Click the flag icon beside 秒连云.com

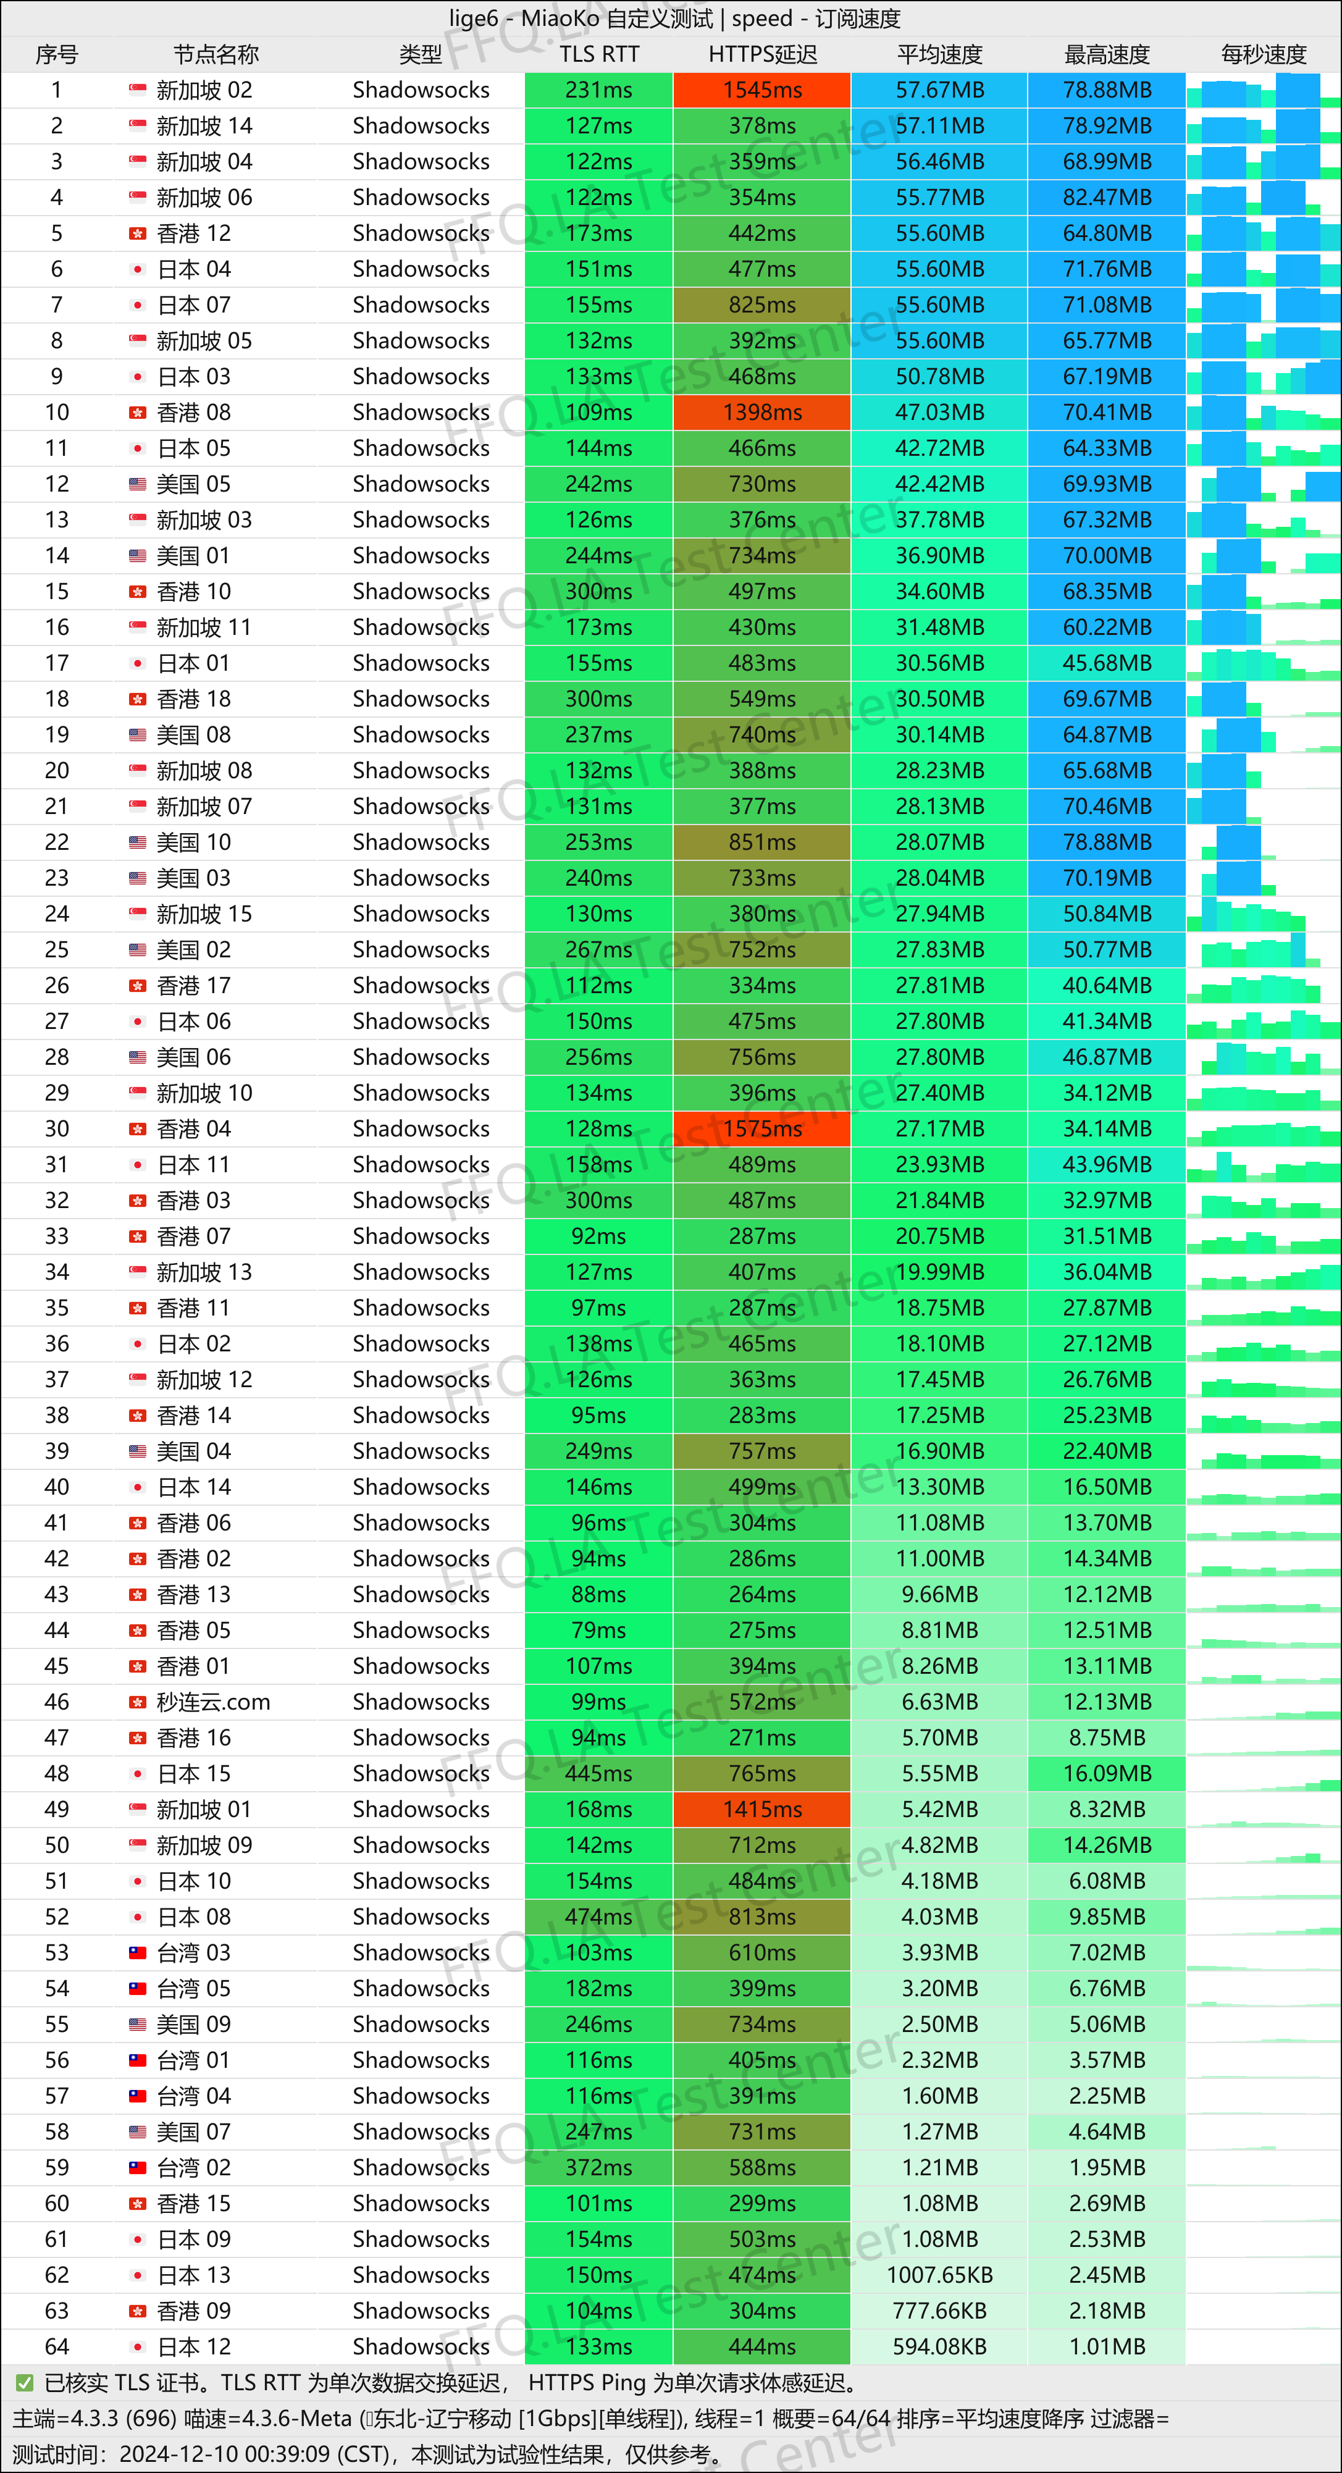click(x=137, y=1702)
